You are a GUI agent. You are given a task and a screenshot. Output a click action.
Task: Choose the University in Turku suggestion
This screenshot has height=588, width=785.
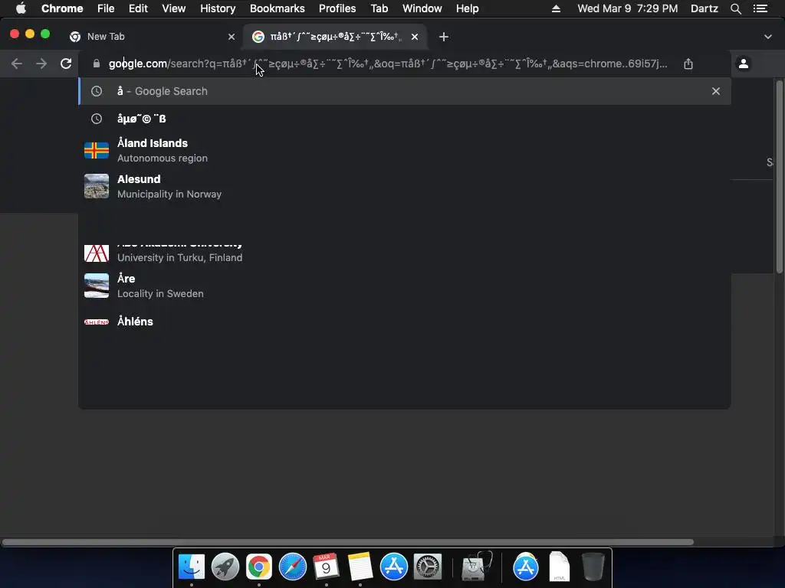click(x=405, y=253)
